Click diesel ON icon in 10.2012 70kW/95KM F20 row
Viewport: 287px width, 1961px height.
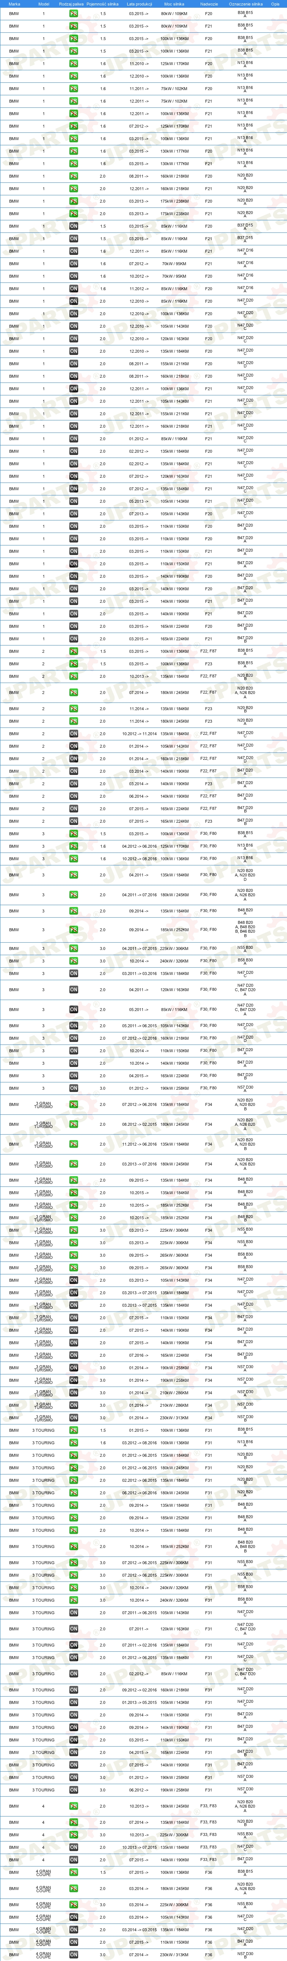74,276
